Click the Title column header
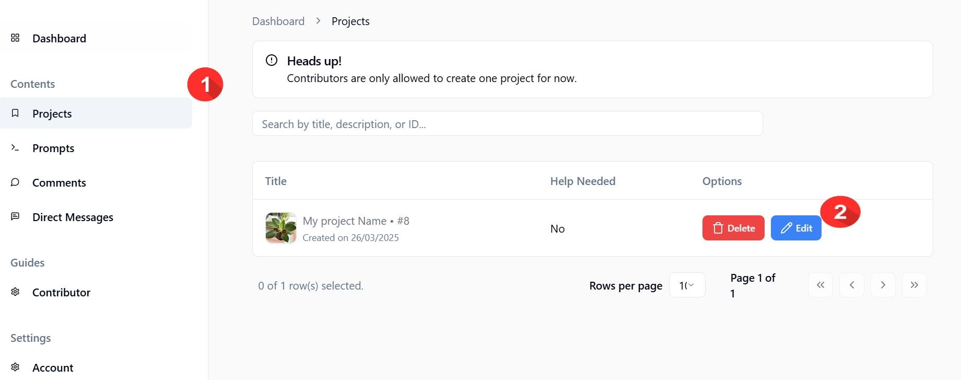The width and height of the screenshot is (961, 380). click(x=276, y=181)
